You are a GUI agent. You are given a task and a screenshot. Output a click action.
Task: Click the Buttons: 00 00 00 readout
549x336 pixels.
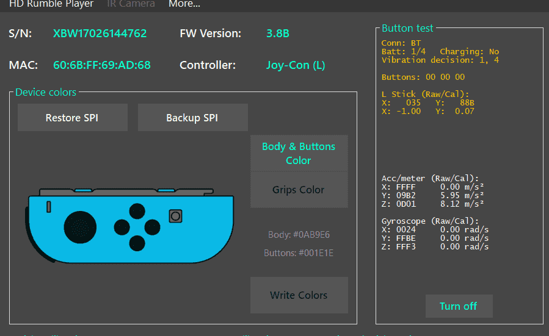click(x=423, y=77)
